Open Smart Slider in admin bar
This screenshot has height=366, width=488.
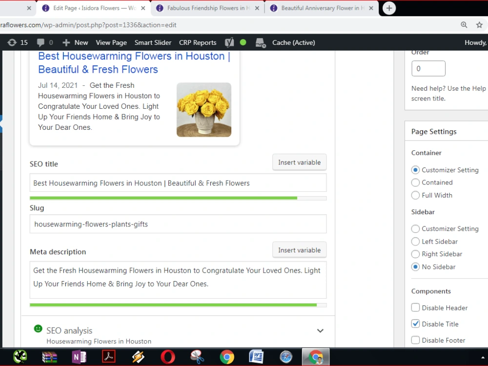[153, 42]
